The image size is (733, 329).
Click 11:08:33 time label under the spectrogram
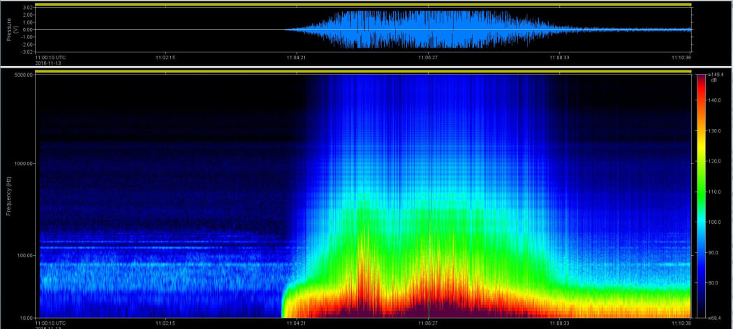[559, 323]
